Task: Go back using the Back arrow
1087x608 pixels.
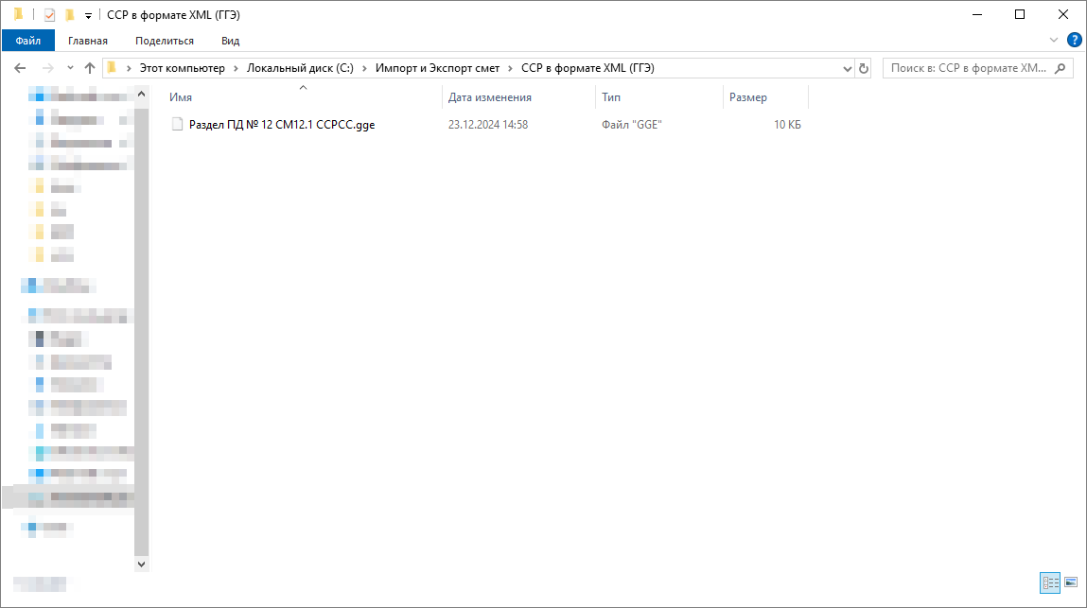Action: tap(20, 68)
